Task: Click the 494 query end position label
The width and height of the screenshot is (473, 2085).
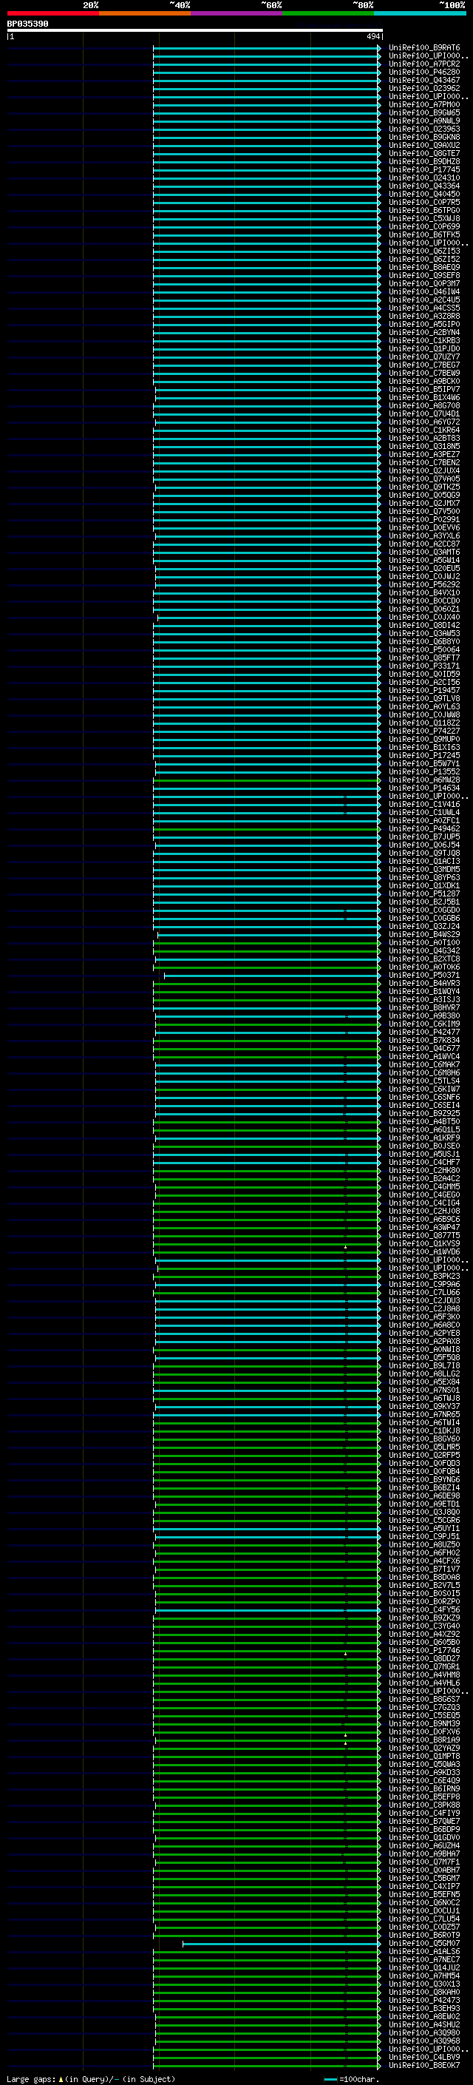Action: [373, 37]
